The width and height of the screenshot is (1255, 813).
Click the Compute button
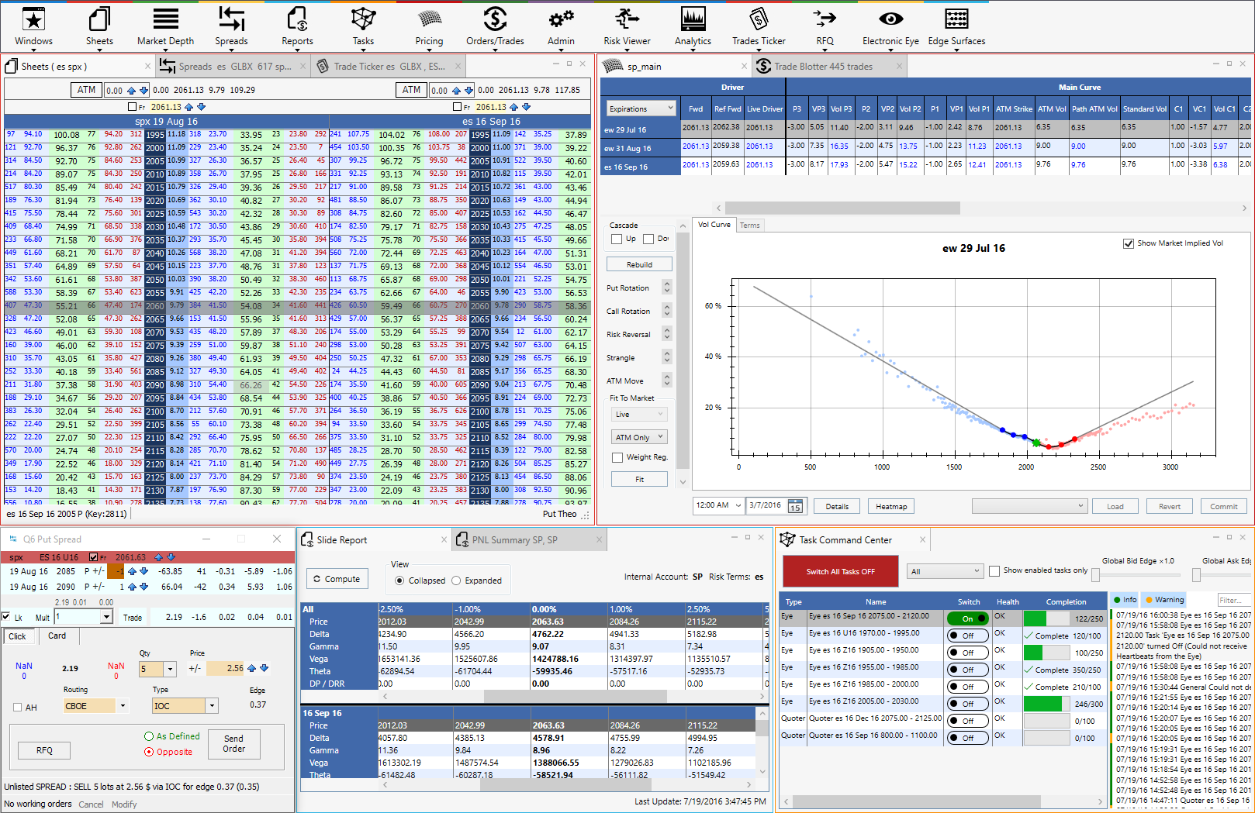(x=337, y=579)
